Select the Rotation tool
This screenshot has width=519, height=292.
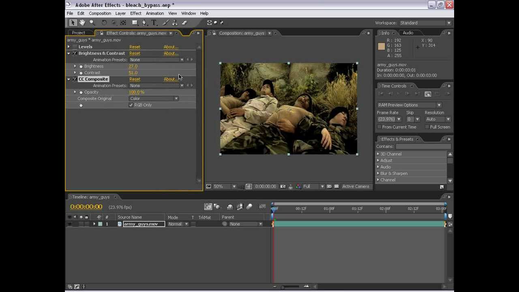pyautogui.click(x=104, y=23)
